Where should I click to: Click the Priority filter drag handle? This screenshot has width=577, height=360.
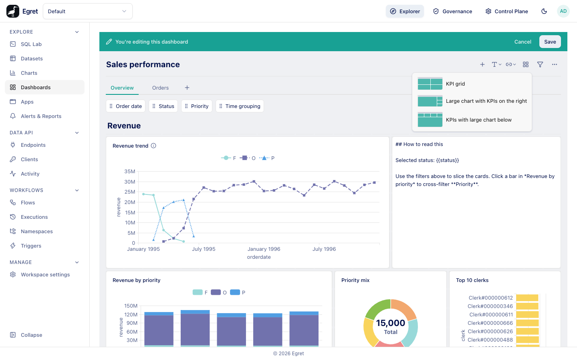pyautogui.click(x=186, y=106)
